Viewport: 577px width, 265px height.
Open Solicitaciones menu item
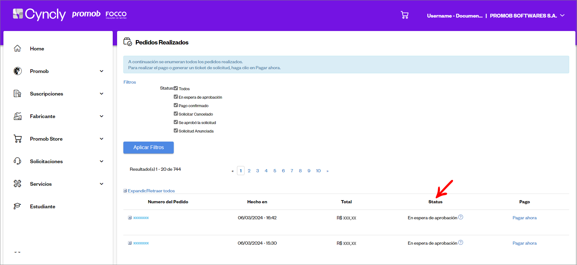pyautogui.click(x=46, y=161)
